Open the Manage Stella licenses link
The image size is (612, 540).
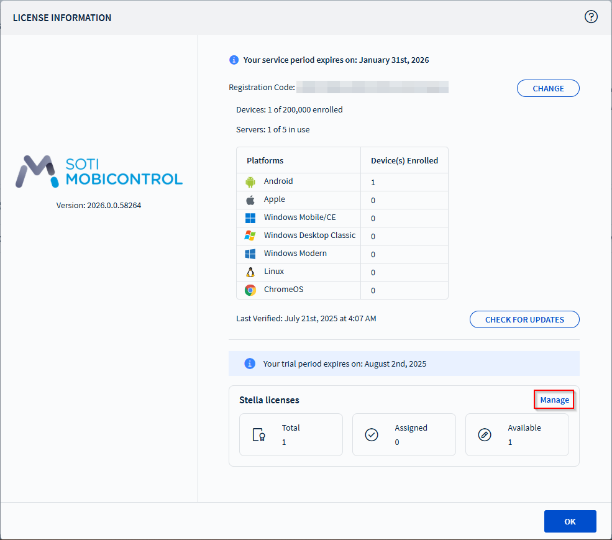(x=554, y=400)
